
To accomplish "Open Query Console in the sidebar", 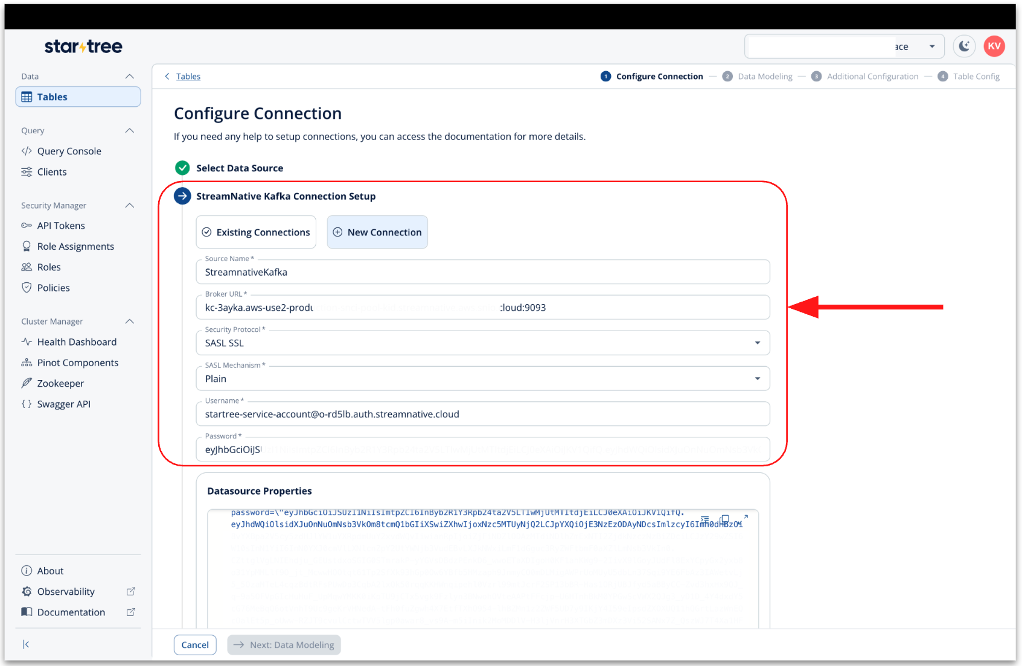I will click(69, 151).
